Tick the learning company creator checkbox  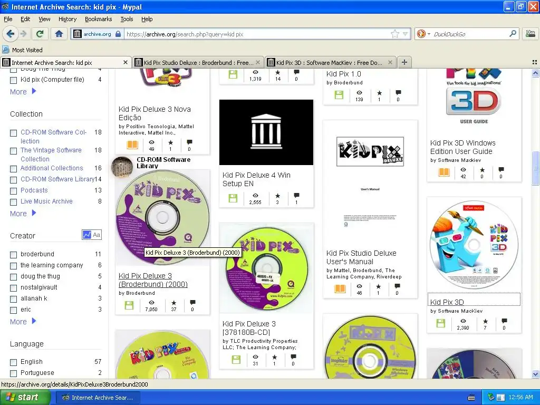point(13,266)
